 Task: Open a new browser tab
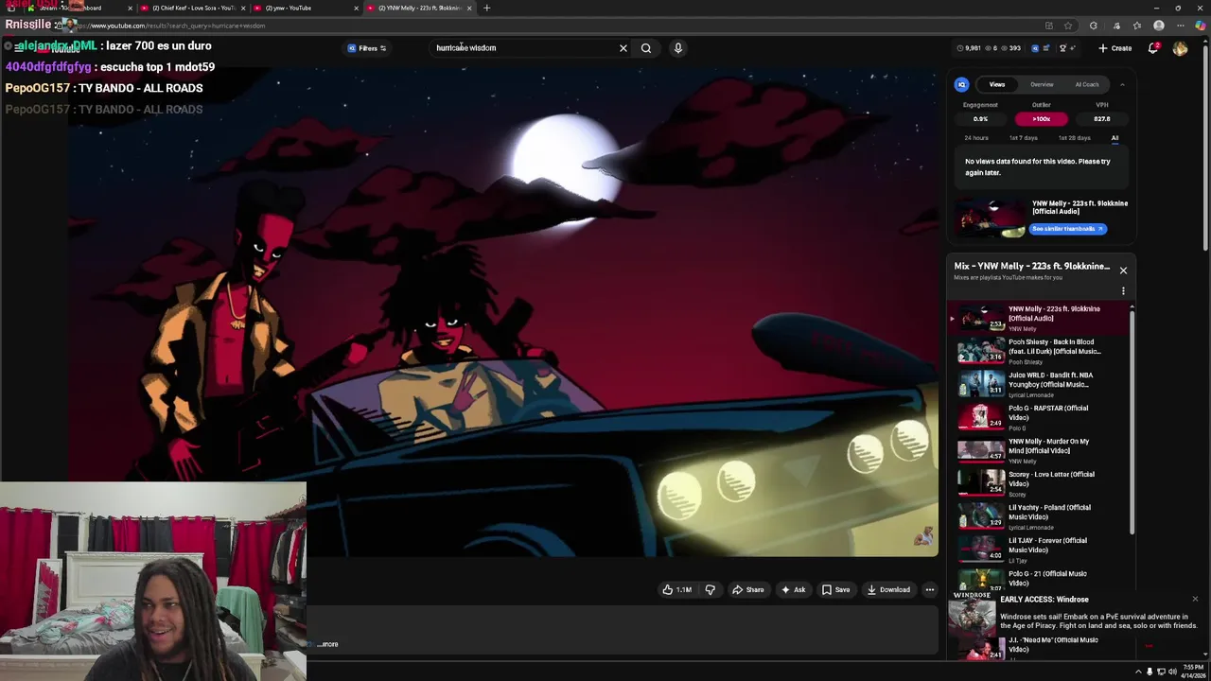[x=486, y=8]
